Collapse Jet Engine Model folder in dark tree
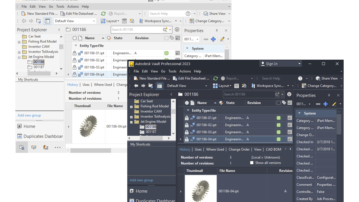Screen dimensions: 359x202 tap(131, 122)
